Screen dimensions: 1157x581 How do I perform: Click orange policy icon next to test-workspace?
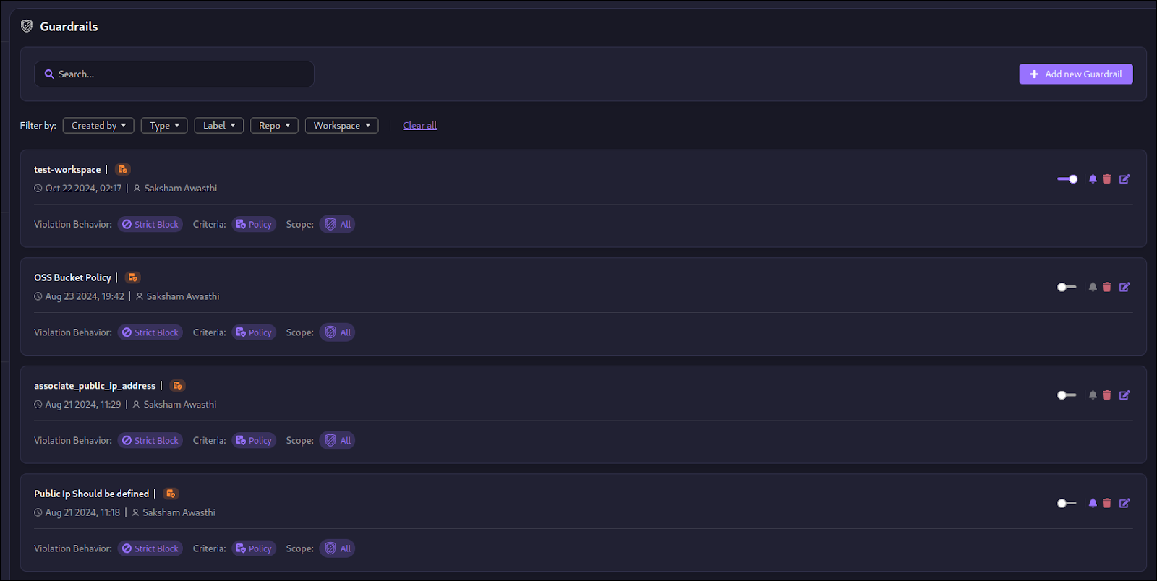123,169
